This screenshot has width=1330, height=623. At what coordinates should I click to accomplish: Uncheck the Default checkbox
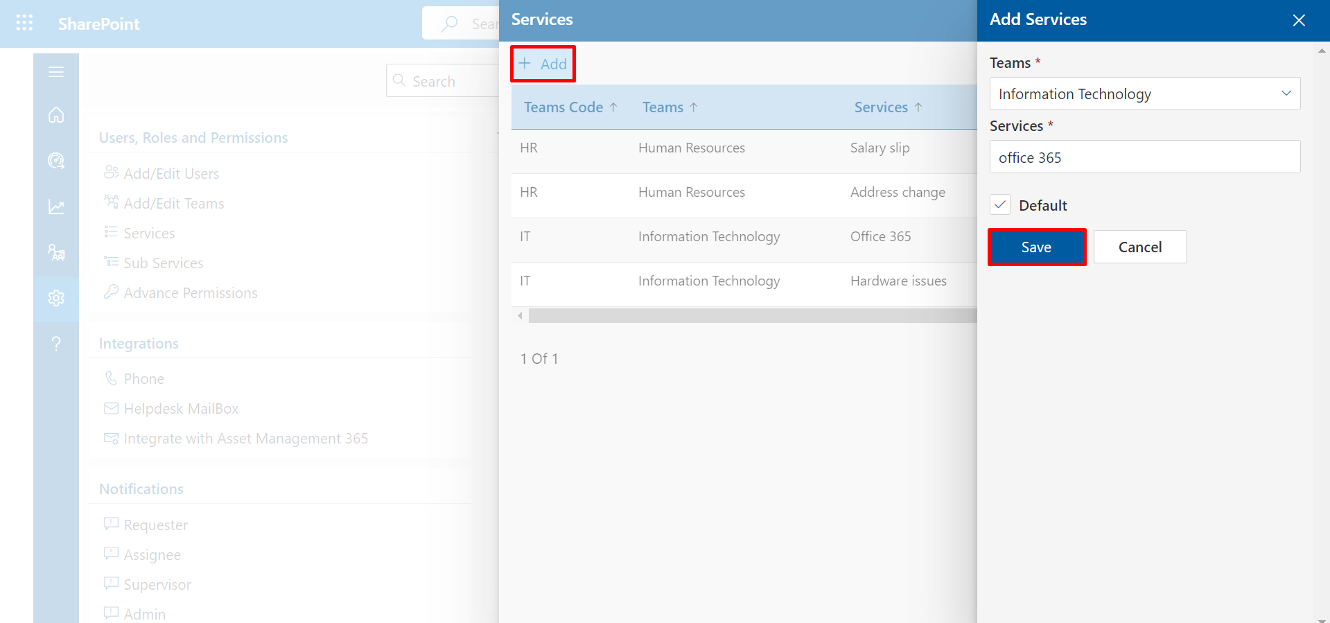tap(1000, 204)
